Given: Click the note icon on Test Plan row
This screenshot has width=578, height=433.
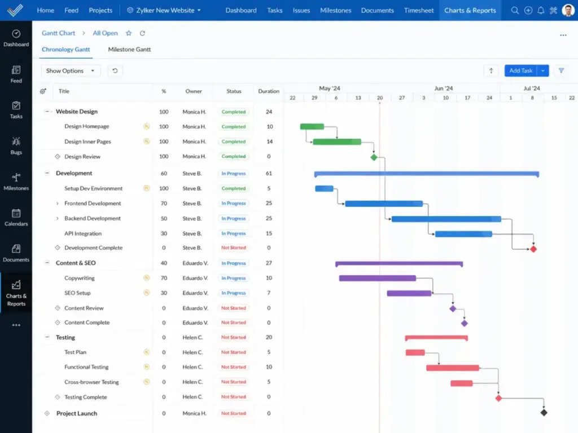Looking at the screenshot, I should 146,352.
